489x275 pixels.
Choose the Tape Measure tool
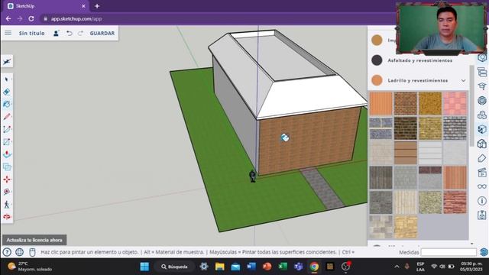pos(7,192)
